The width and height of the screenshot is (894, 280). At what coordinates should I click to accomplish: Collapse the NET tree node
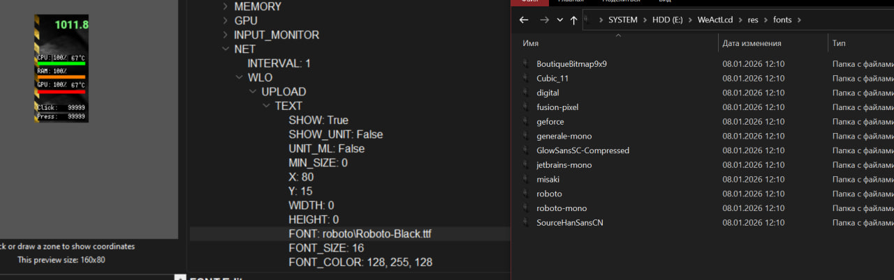pyautogui.click(x=225, y=49)
